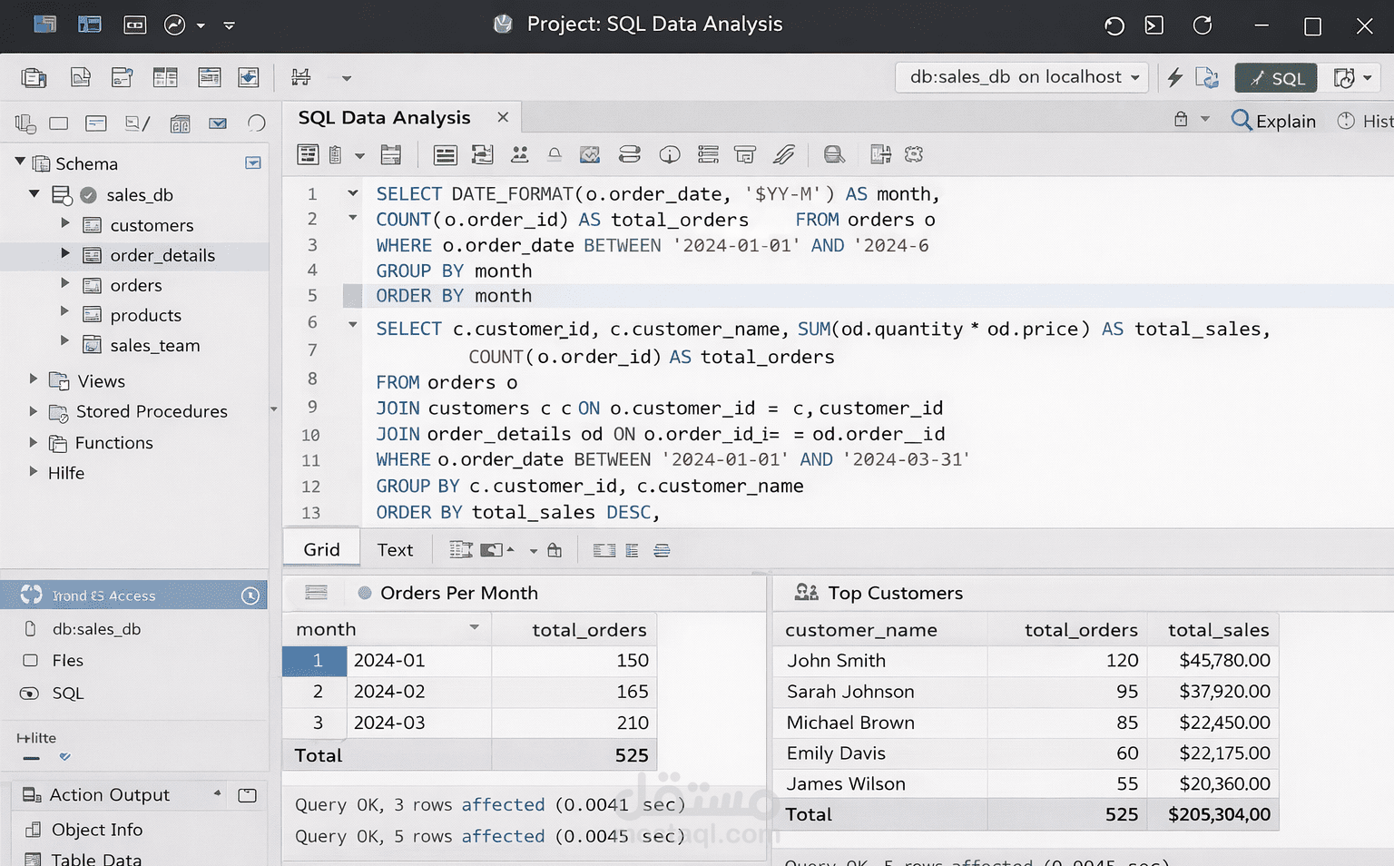The height and width of the screenshot is (866, 1394).
Task: Run the Explain query analyzer
Action: [x=1274, y=120]
